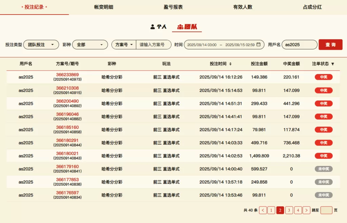Click the 用户名 field containing as2025

coord(299,45)
